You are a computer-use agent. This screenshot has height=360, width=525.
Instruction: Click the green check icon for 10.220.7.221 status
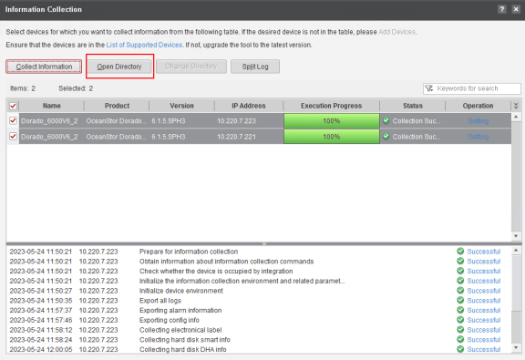386,137
